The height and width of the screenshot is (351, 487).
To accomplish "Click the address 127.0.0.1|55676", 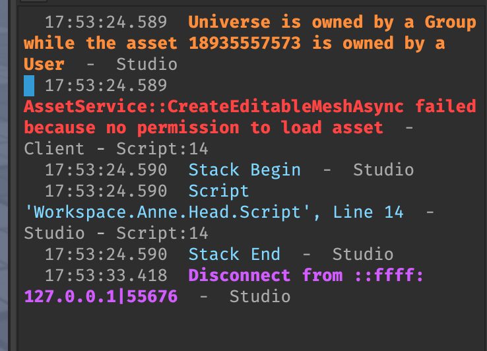I will click(x=100, y=297).
